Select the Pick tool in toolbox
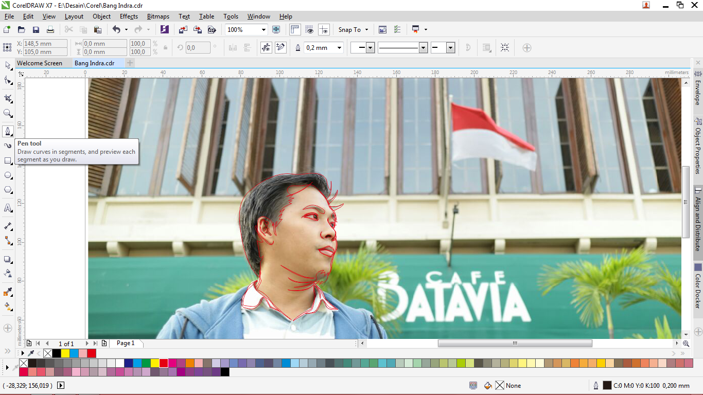The width and height of the screenshot is (703, 395). [8, 65]
